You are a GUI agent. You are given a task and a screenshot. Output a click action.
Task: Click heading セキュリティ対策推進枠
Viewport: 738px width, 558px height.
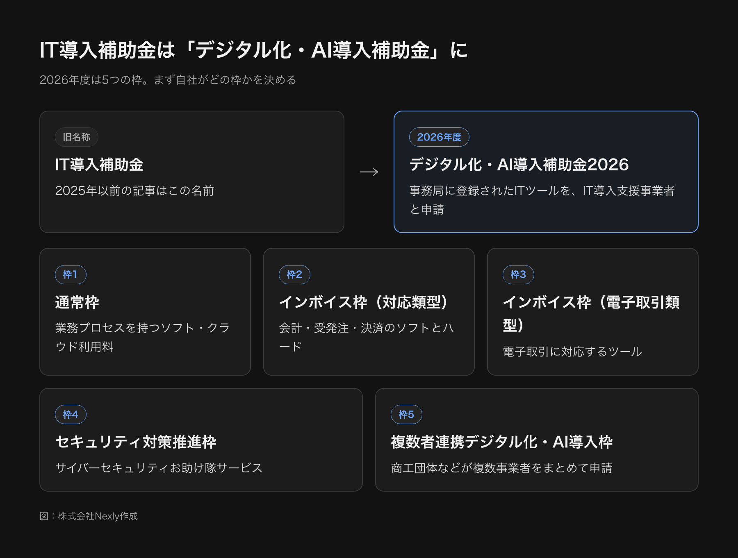click(136, 442)
